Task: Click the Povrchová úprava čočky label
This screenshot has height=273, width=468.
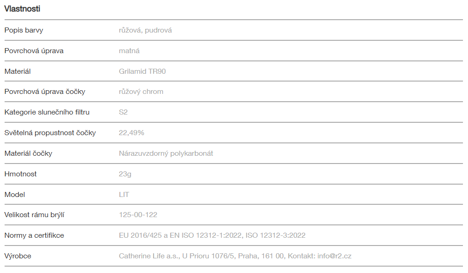Action: tap(45, 92)
